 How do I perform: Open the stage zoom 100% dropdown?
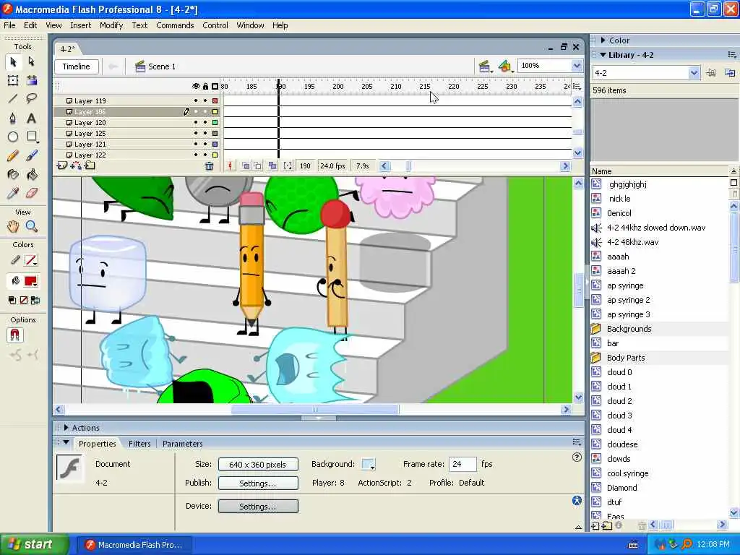pyautogui.click(x=577, y=66)
